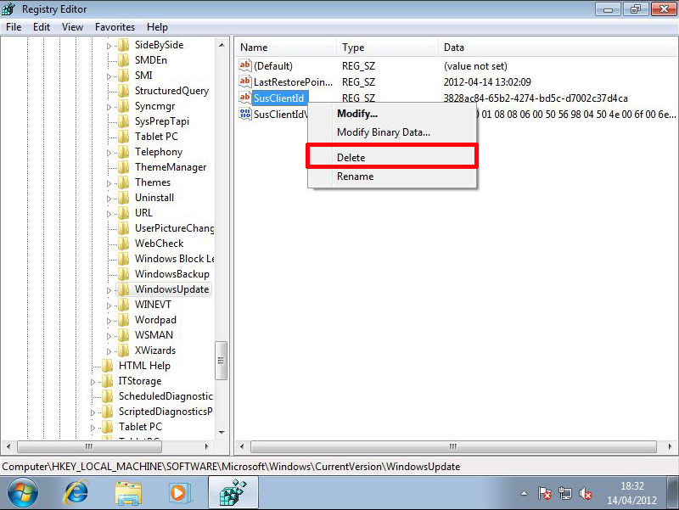Expand the Telephony key
This screenshot has width=679, height=510.
(x=109, y=153)
